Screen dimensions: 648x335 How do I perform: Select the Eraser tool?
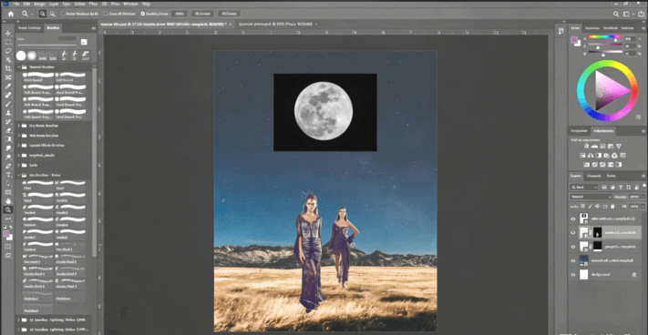coord(8,130)
